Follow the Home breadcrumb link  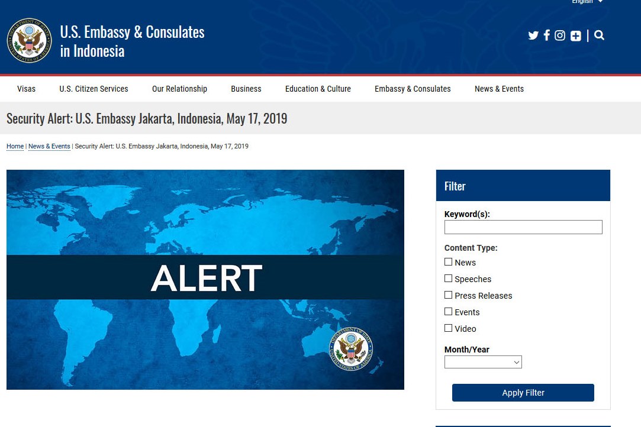click(x=15, y=146)
